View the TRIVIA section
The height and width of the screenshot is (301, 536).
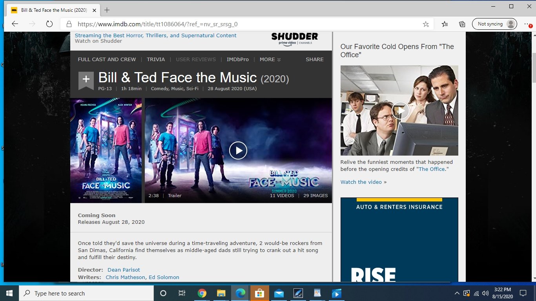156,59
